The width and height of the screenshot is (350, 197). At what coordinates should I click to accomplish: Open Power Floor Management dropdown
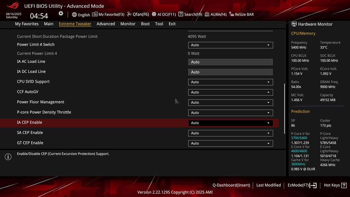[230, 103]
